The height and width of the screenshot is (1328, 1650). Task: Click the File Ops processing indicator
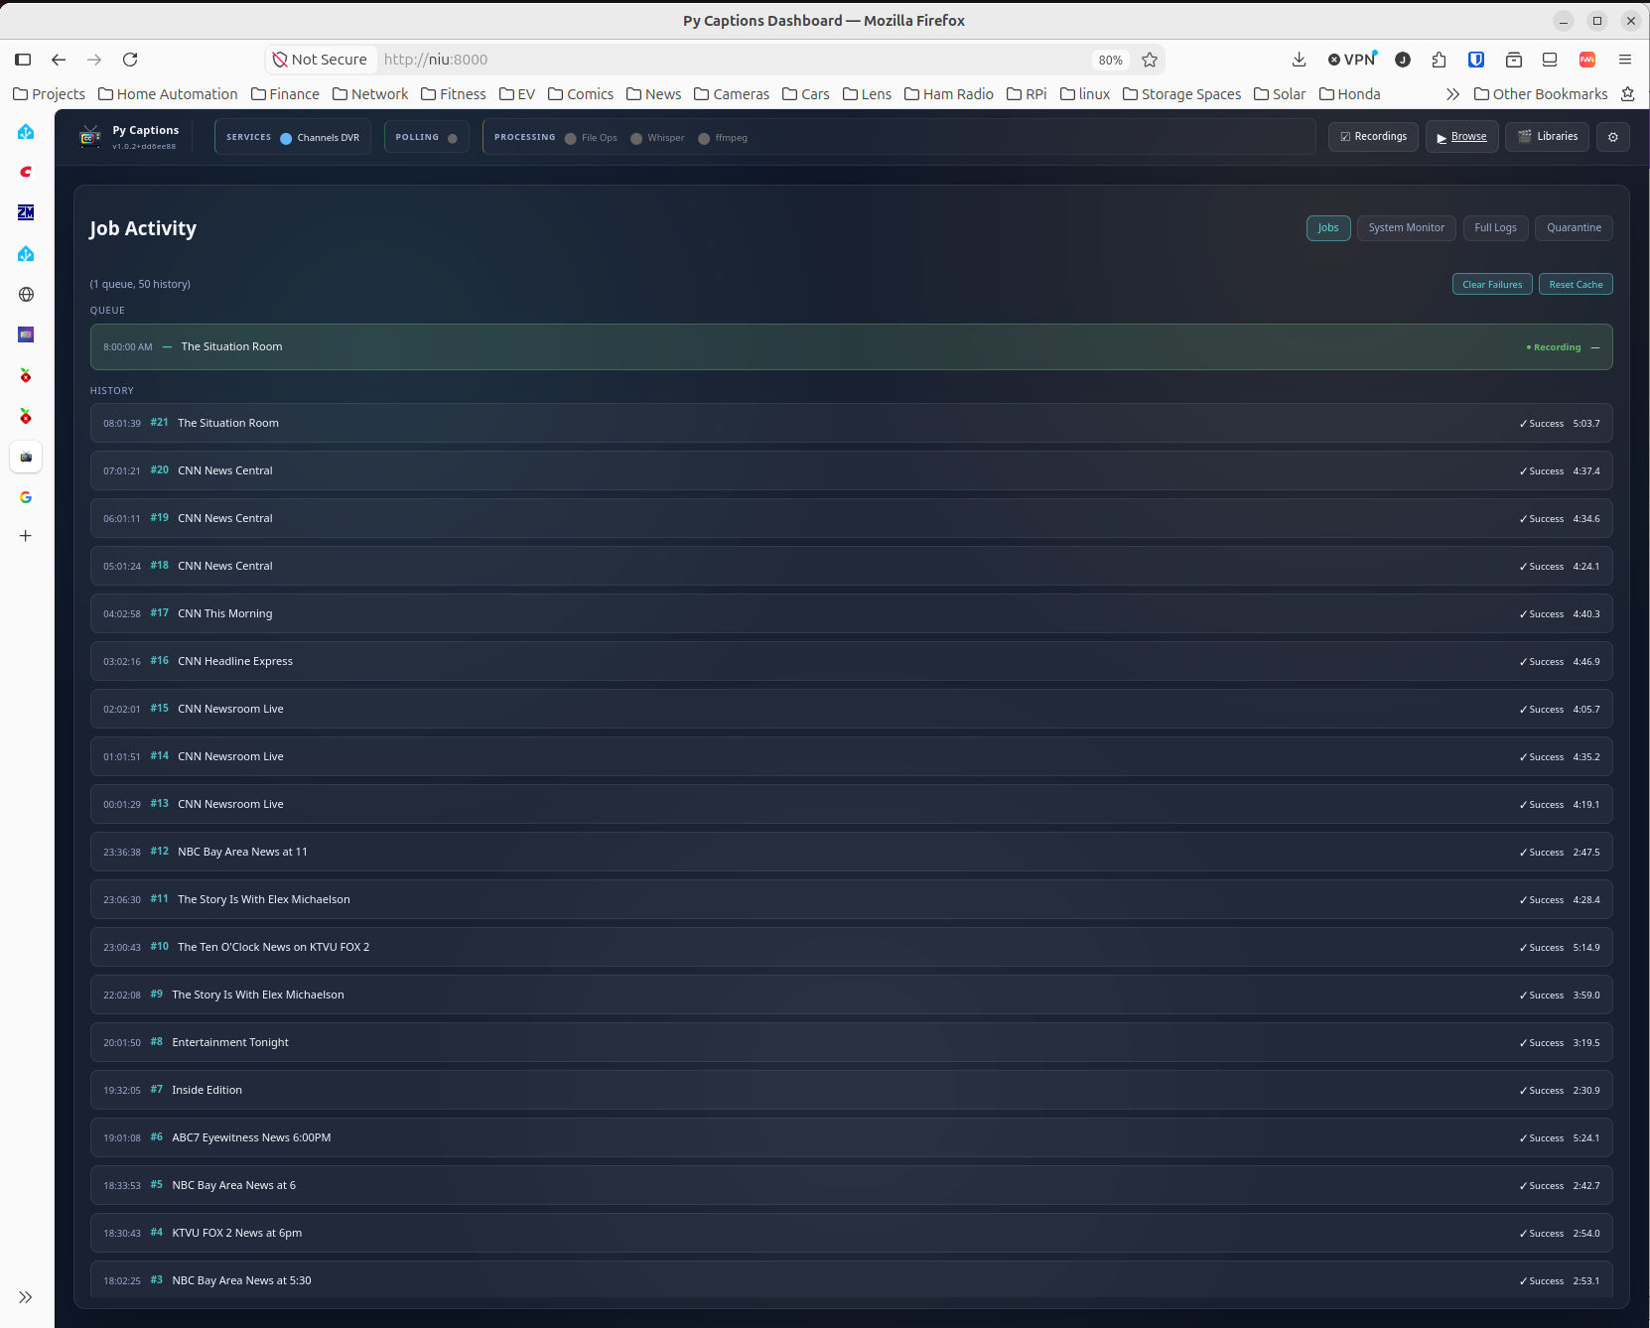tap(571, 138)
